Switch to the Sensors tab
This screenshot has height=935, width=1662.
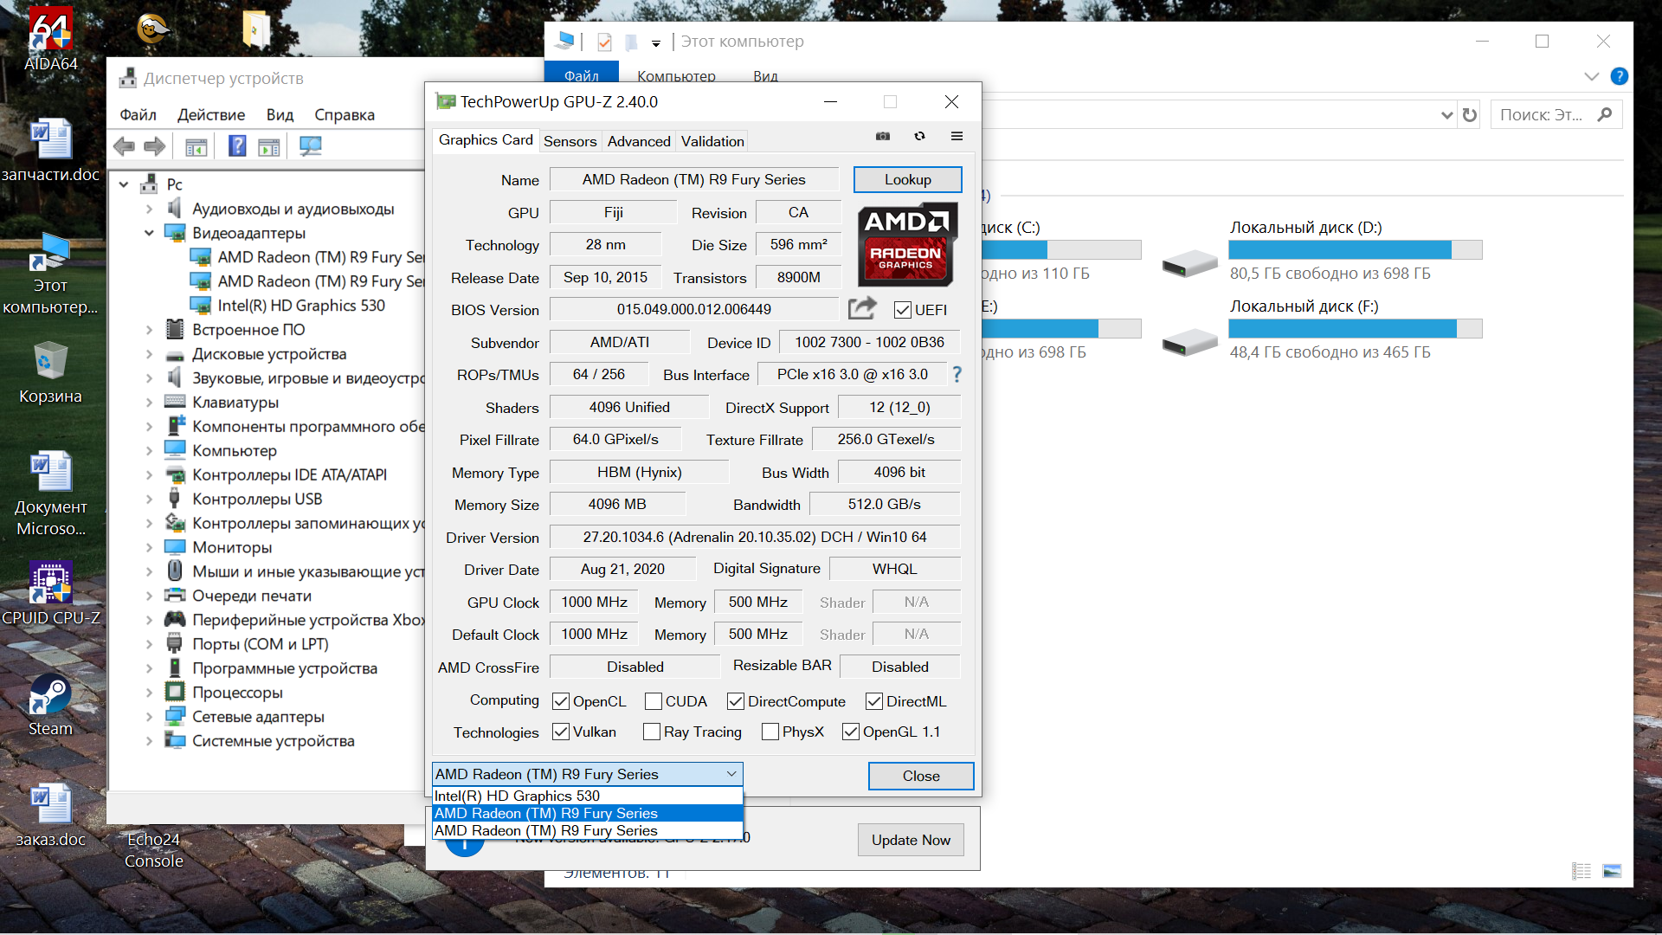tap(570, 141)
